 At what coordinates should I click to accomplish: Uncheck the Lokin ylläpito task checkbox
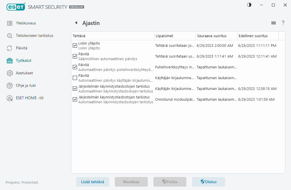(75, 46)
